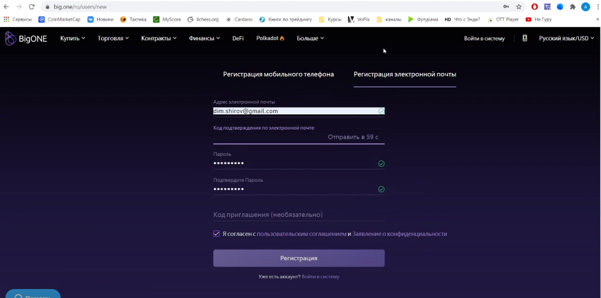Open the пользовательским соглашением link
This screenshot has height=298, width=601.
302,234
